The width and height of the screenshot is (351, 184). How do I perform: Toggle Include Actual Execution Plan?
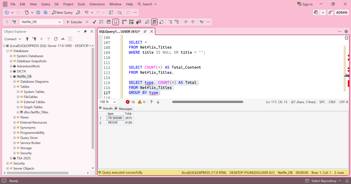(124, 22)
